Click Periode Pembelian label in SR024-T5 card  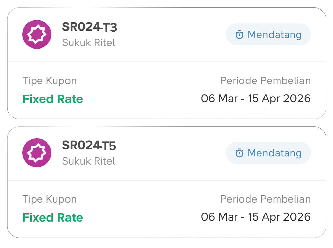click(x=265, y=199)
